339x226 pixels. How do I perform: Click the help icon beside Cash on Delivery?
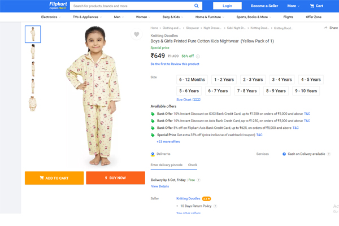[329, 154]
